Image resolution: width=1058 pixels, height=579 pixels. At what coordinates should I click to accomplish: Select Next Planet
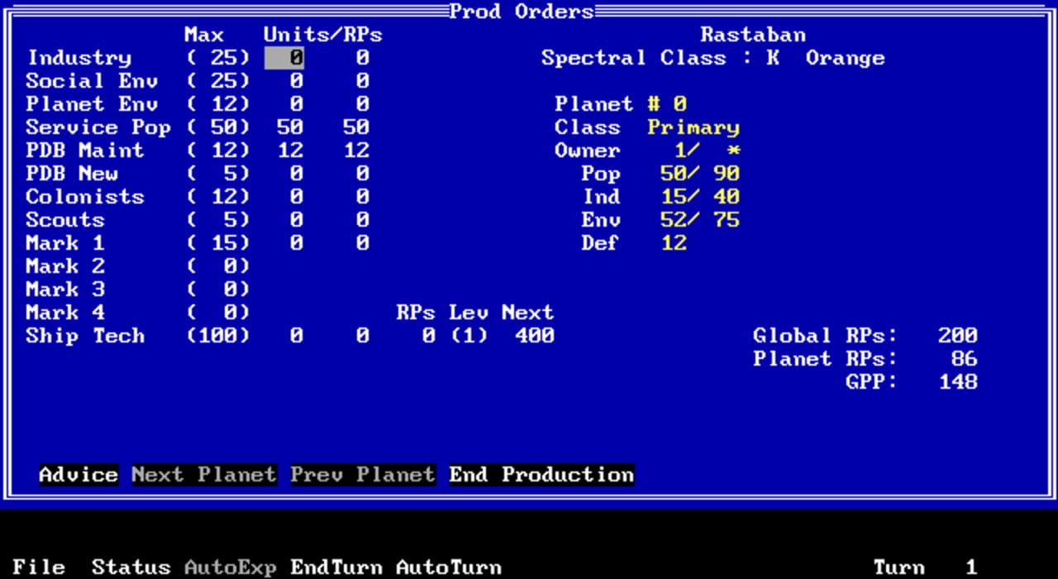pyautogui.click(x=203, y=474)
